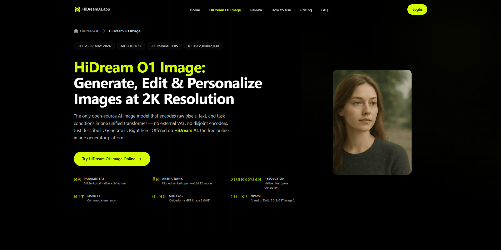Click the RELEASED MAY 2026 badge
This screenshot has height=250, width=501.
pyautogui.click(x=94, y=46)
